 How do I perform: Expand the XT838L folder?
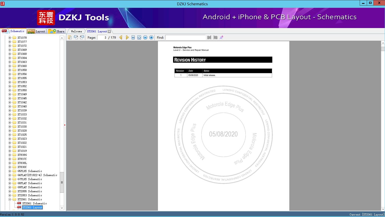click(x=10, y=163)
